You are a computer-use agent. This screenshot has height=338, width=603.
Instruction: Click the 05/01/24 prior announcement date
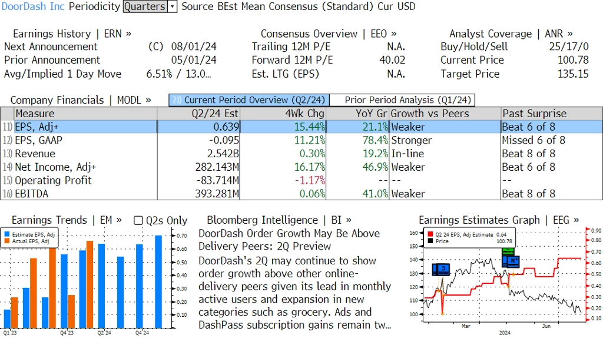pyautogui.click(x=194, y=61)
